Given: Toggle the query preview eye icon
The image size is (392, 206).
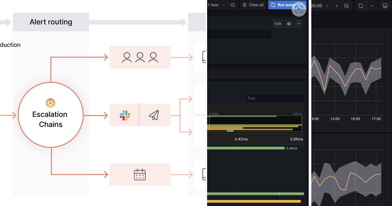Looking at the screenshot, I should (289, 24).
